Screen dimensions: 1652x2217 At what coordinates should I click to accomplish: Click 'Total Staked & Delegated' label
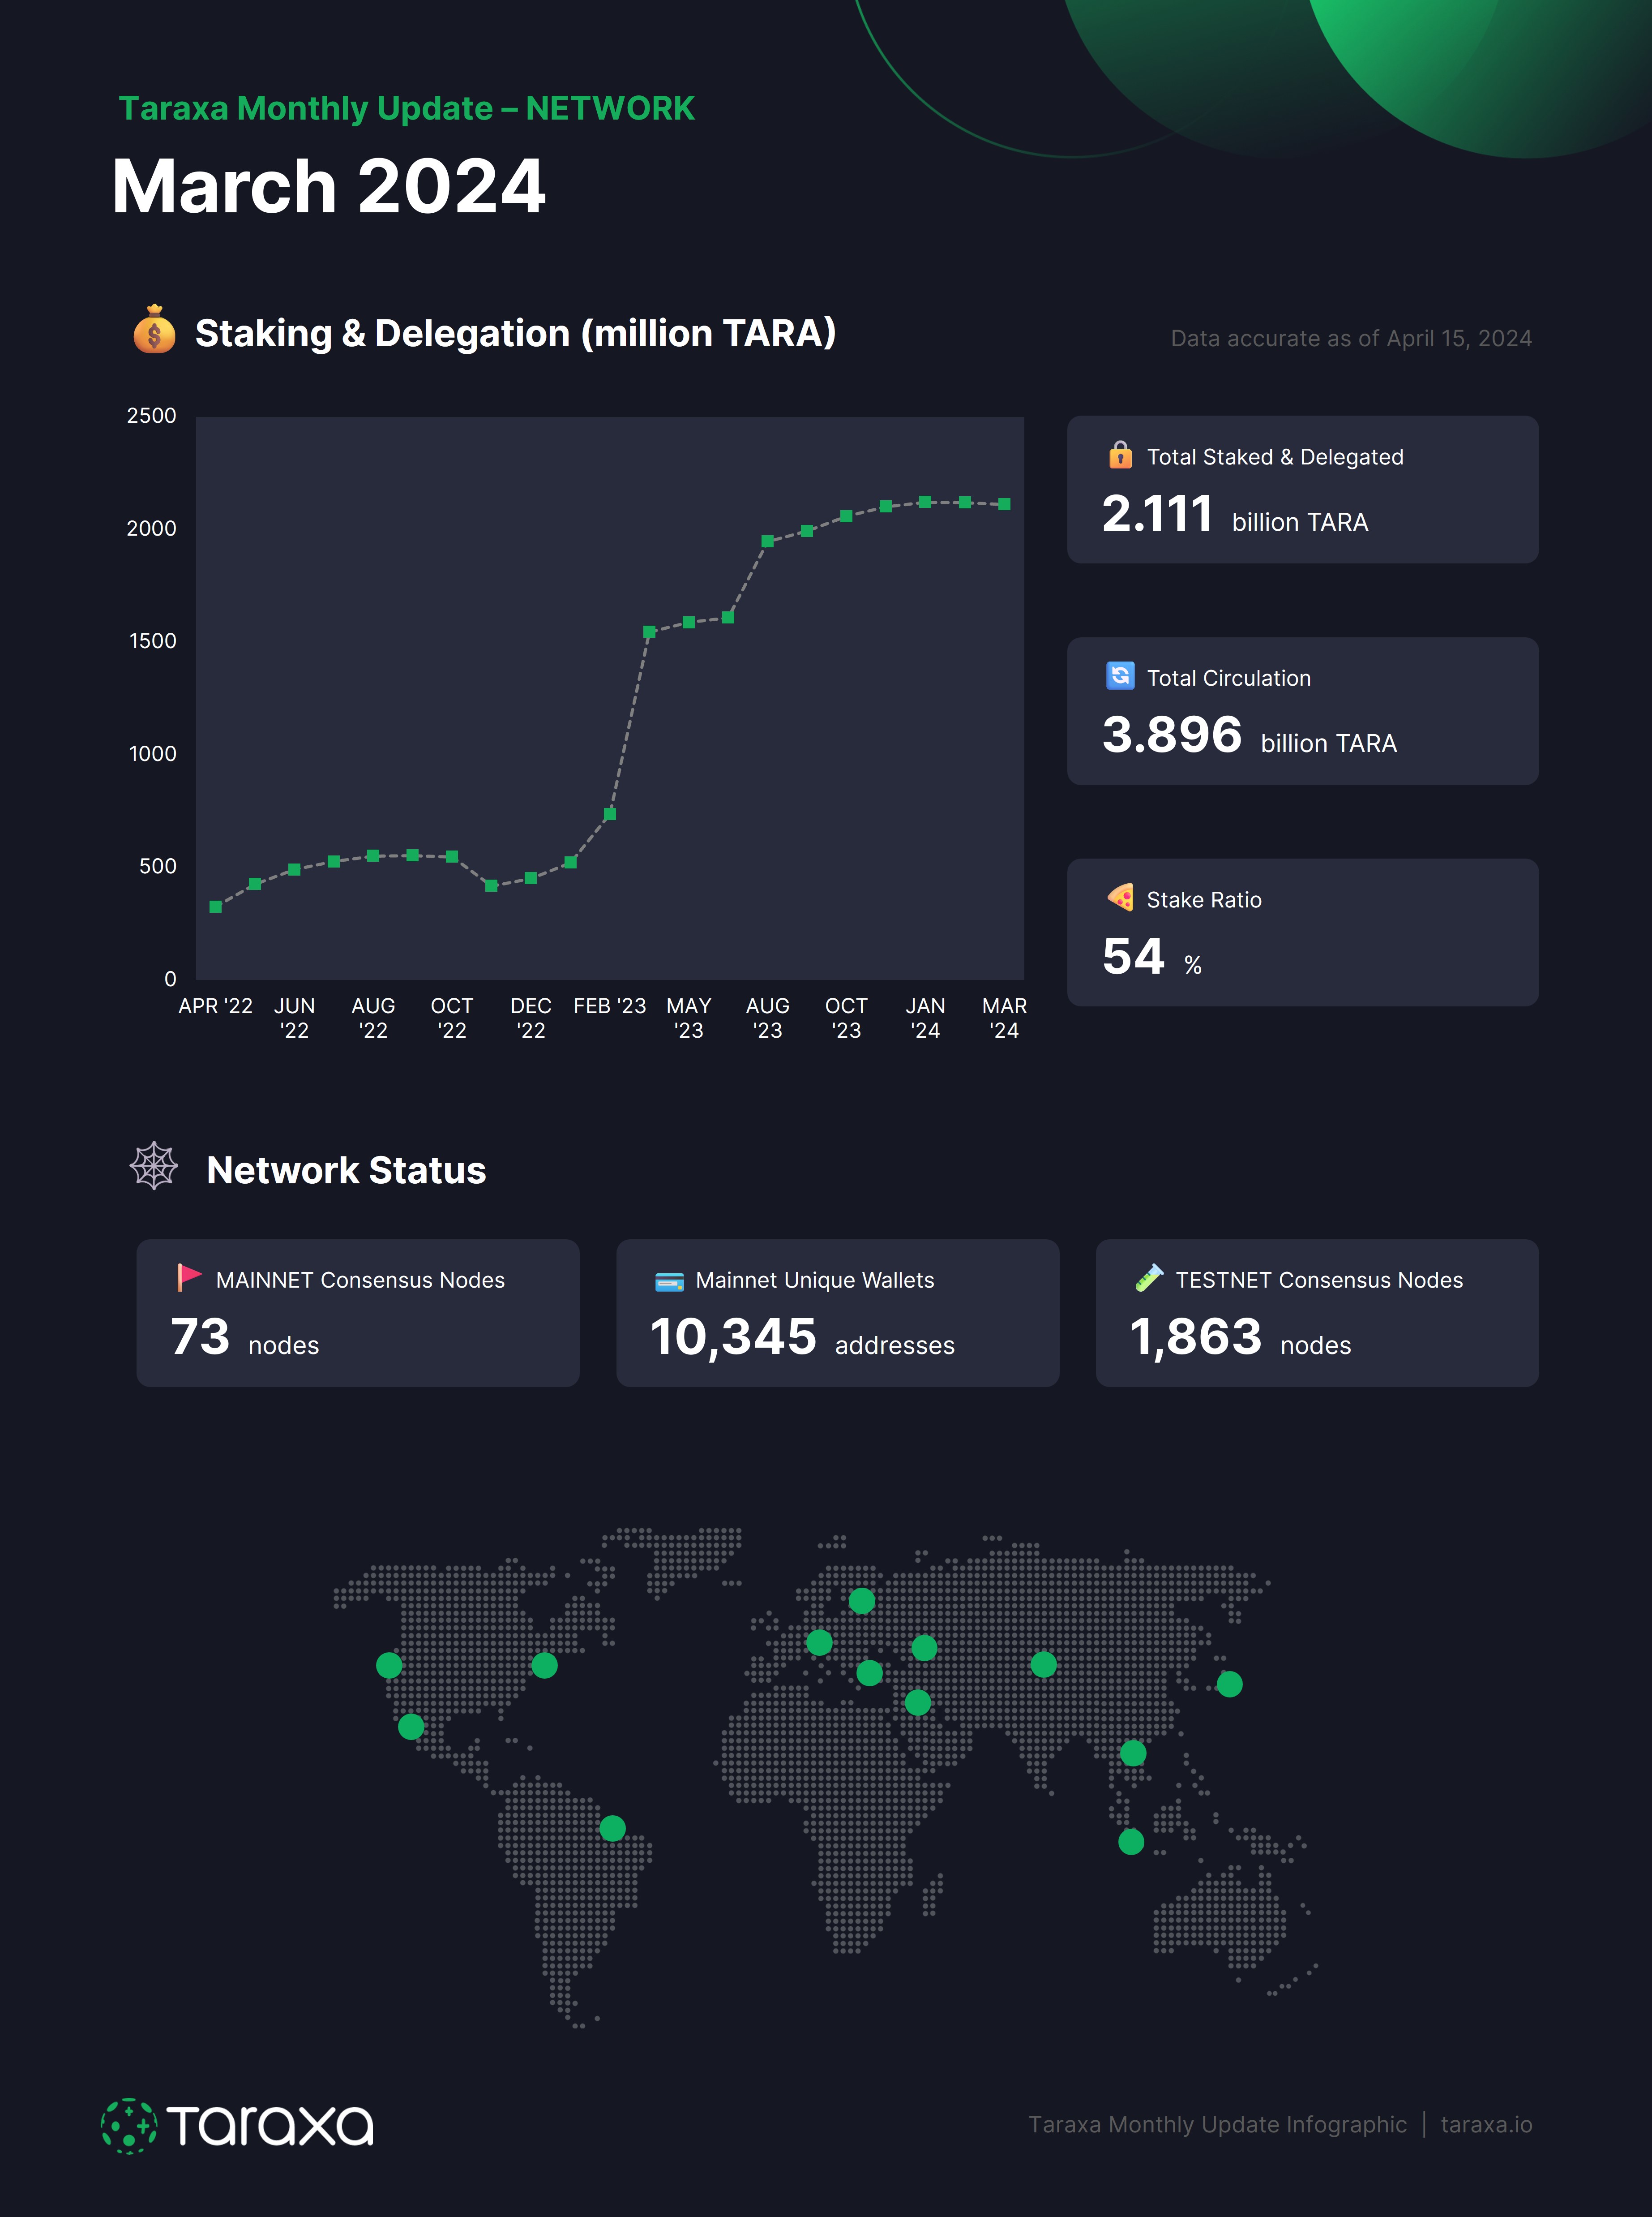point(1275,457)
